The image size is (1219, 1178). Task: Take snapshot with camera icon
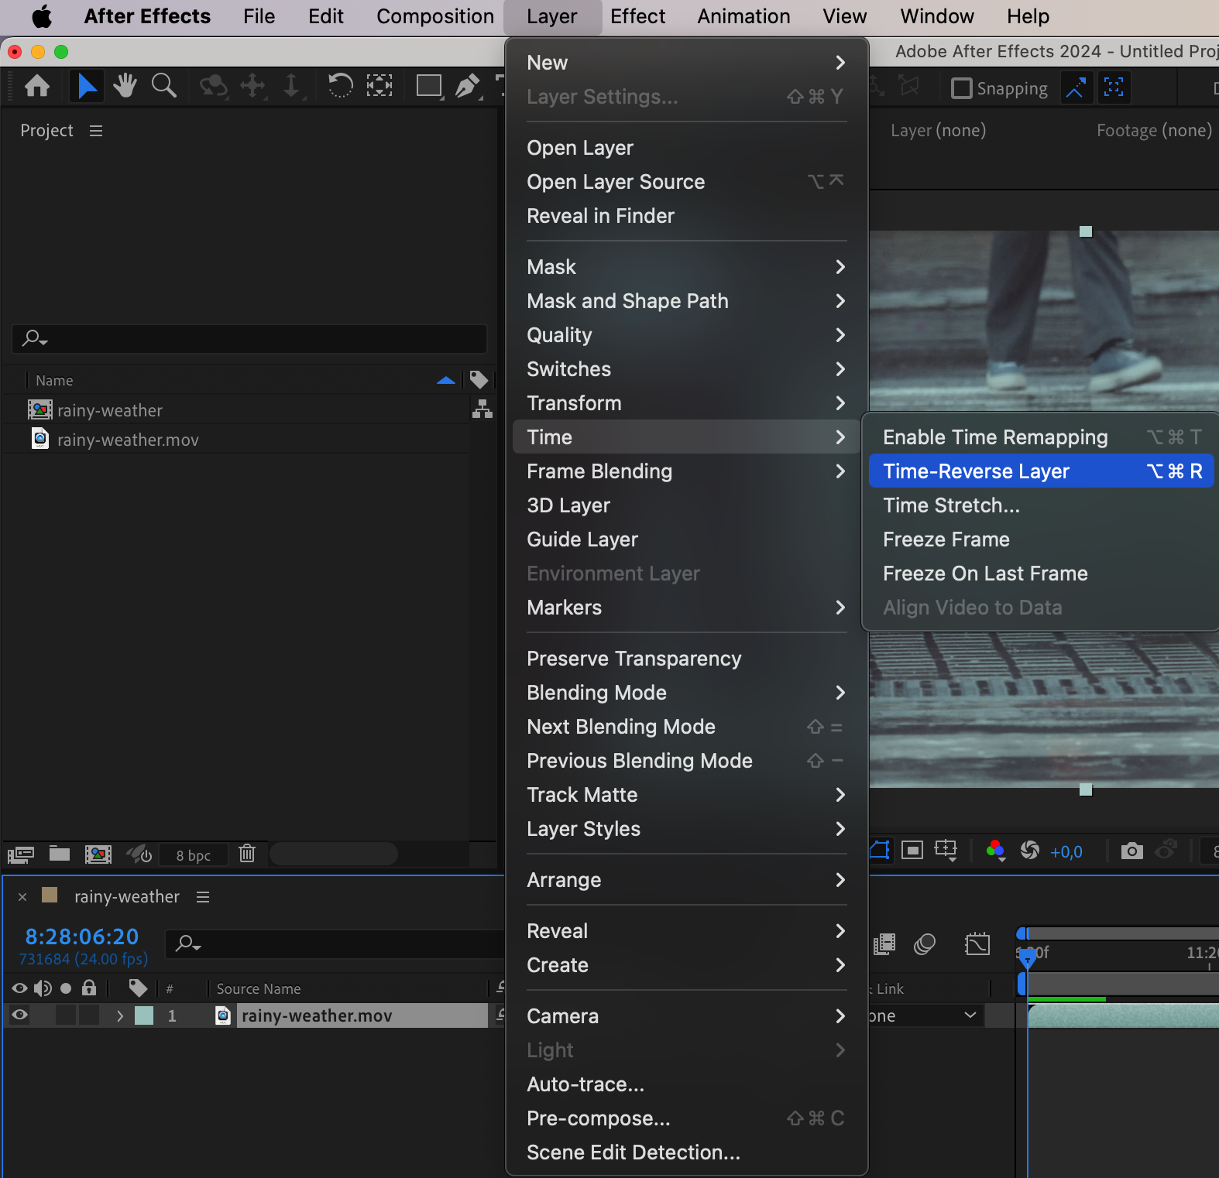1131,851
